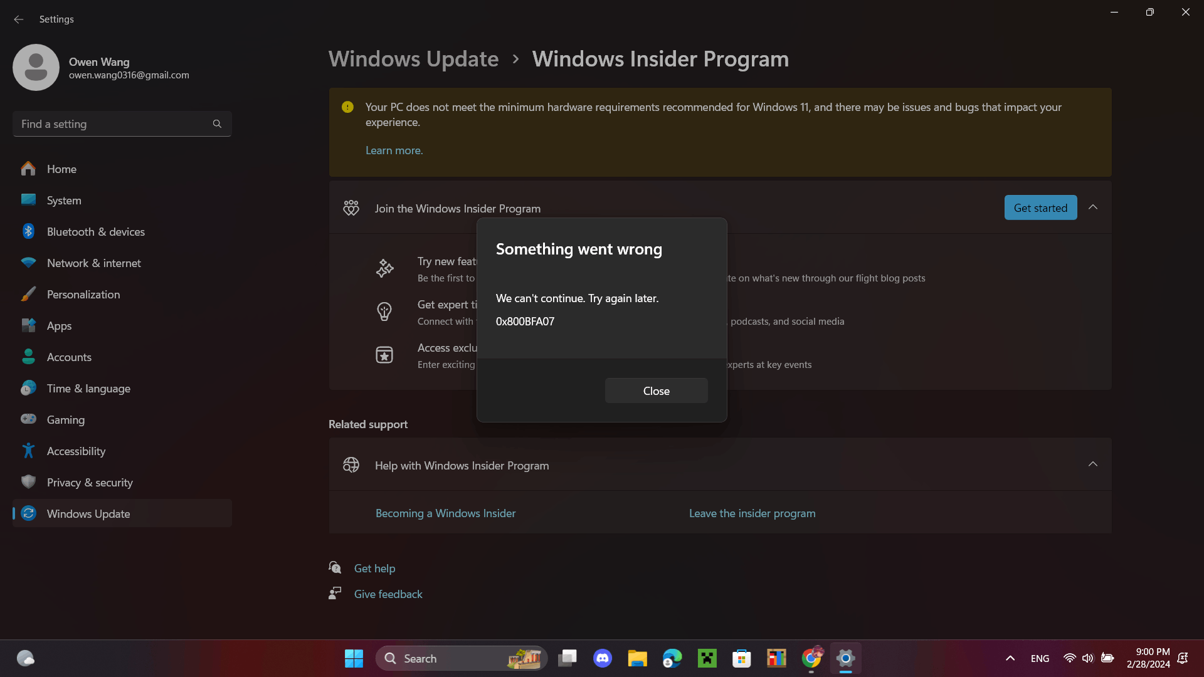Open File Explorer from the taskbar
Screen dimensions: 1204x677
pyautogui.click(x=637, y=658)
